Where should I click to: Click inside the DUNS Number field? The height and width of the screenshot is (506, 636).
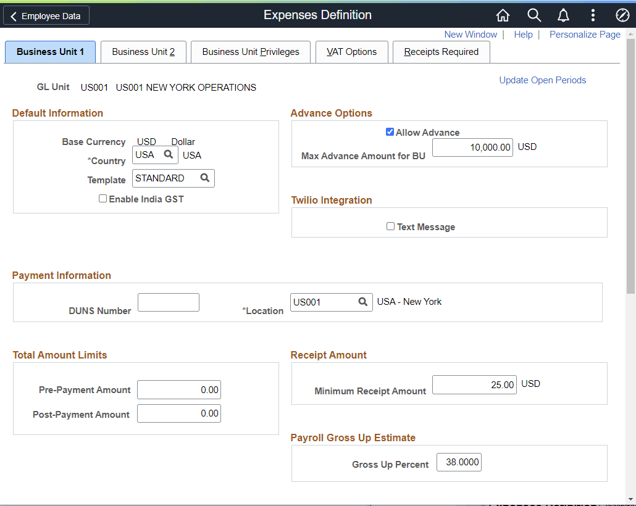click(x=168, y=302)
